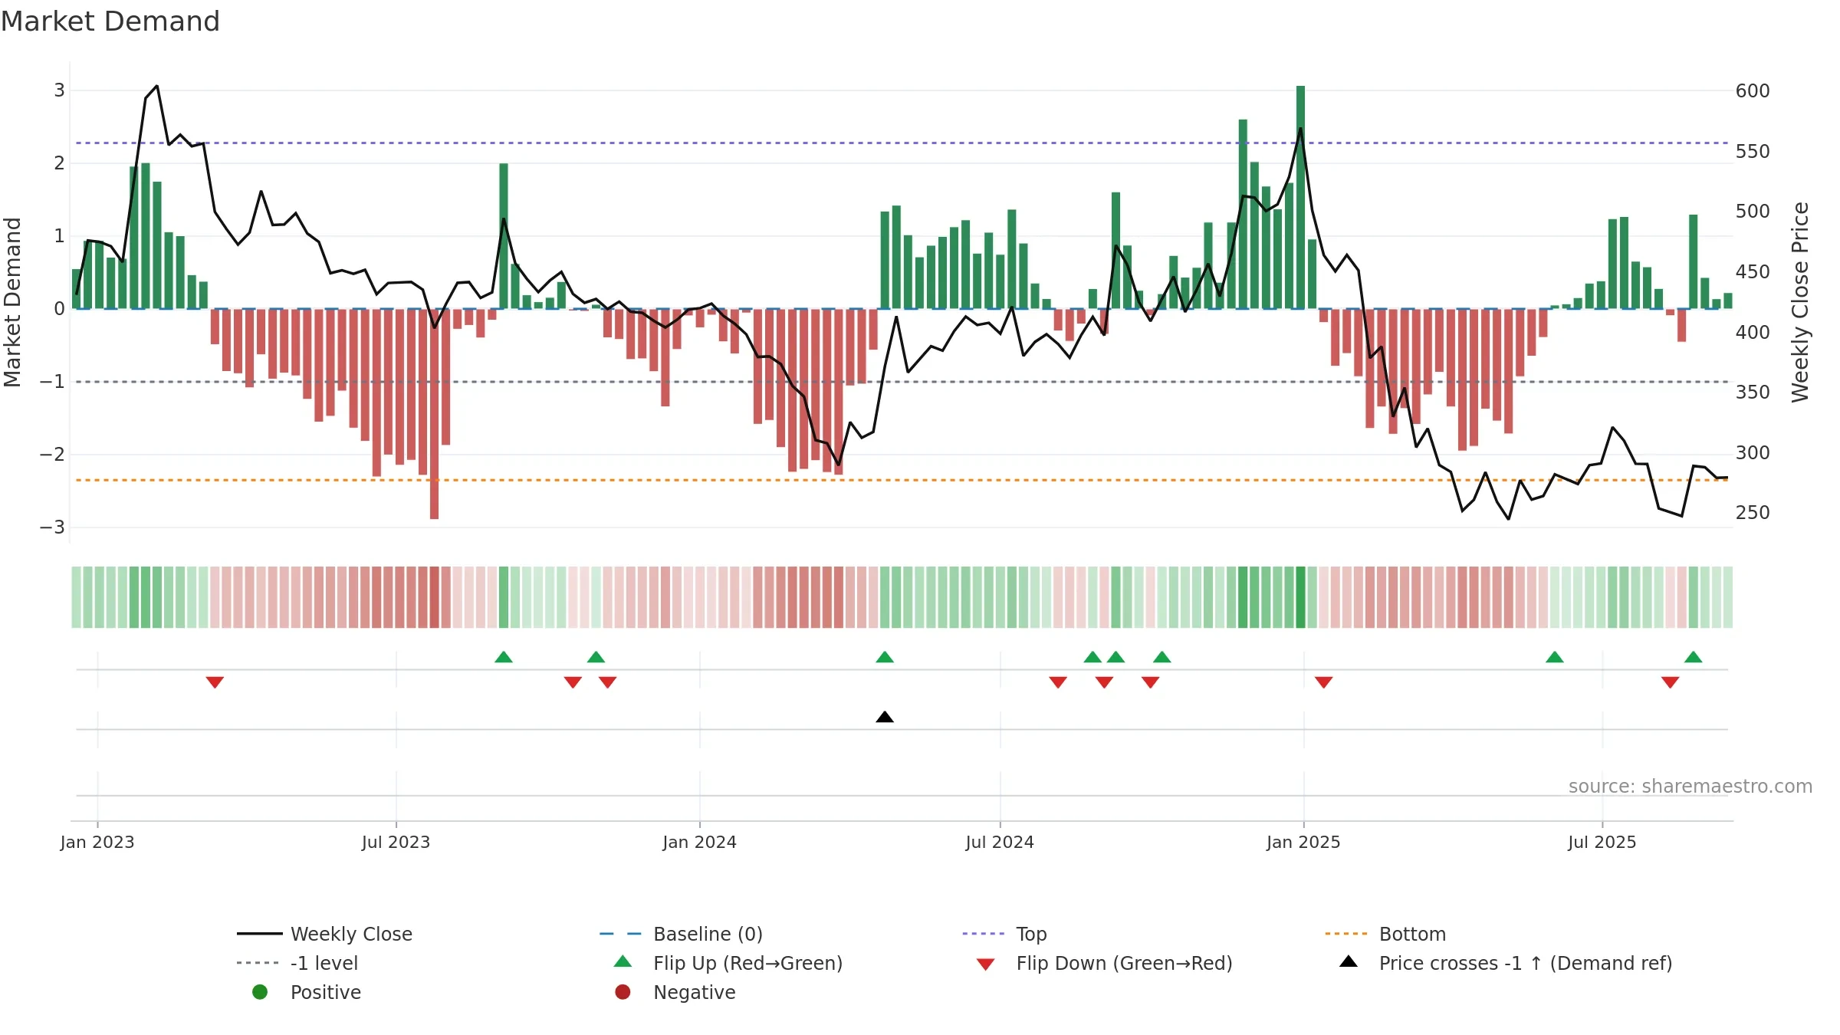Click the 250 tick on the price axis
The width and height of the screenshot is (1840, 1035).
pyautogui.click(x=1753, y=512)
